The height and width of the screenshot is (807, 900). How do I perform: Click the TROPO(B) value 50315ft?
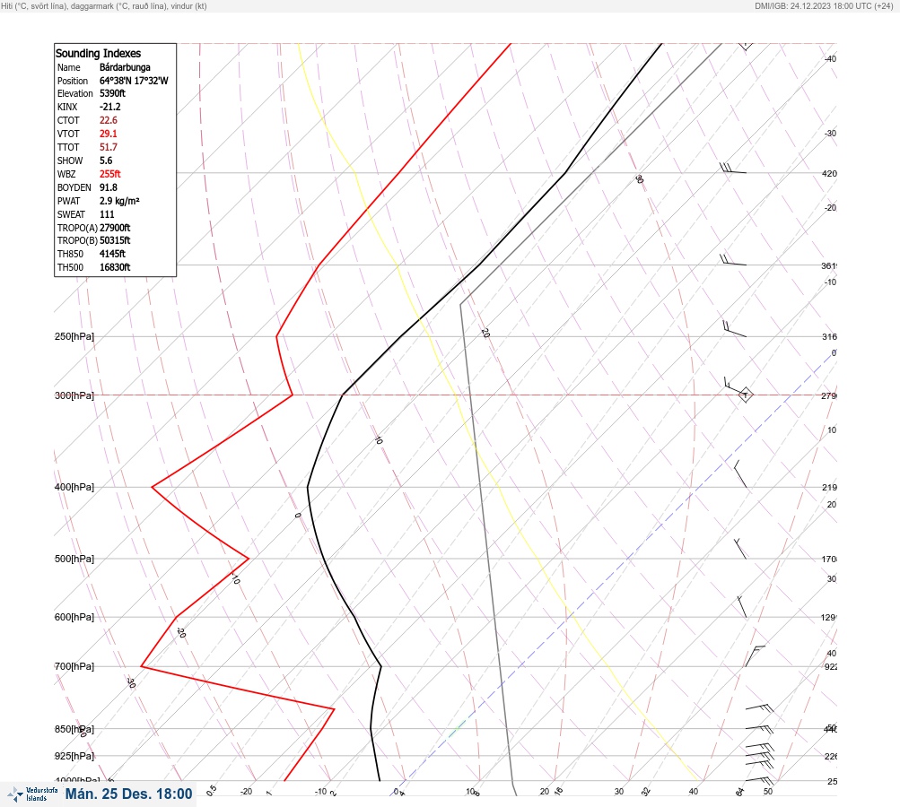(115, 240)
